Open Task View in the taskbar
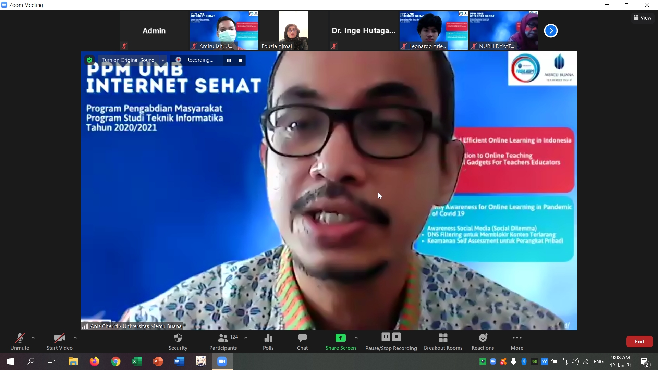The height and width of the screenshot is (370, 658). 51,361
